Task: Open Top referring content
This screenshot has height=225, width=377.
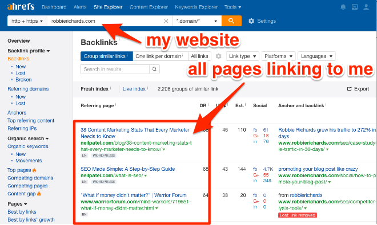Action: pyautogui.click(x=31, y=121)
